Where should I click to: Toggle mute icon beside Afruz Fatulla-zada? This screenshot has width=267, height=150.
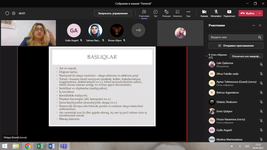(x=261, y=74)
